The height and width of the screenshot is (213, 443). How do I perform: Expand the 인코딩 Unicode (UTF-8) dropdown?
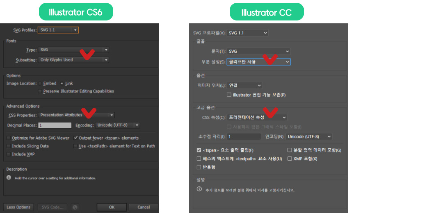[309, 136]
